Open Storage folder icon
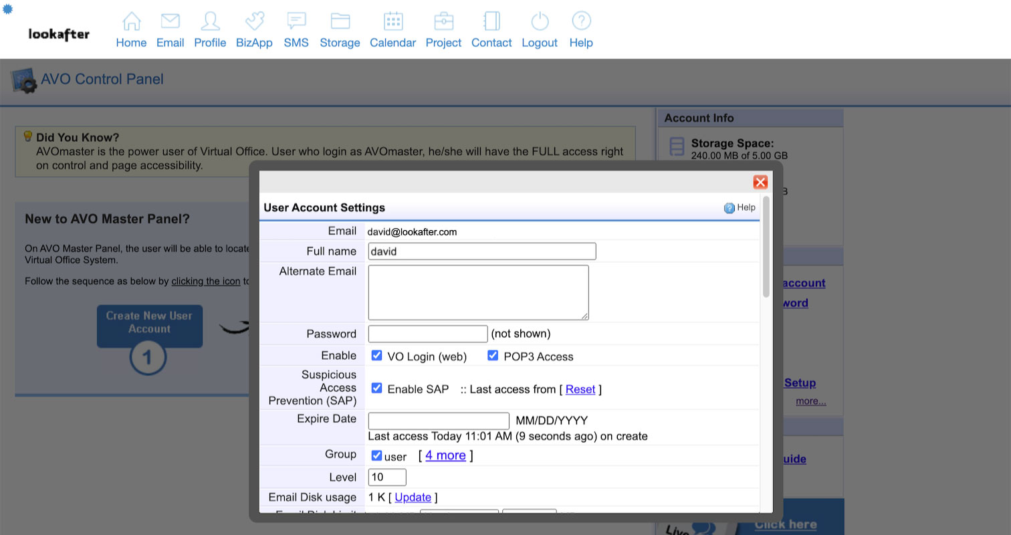The image size is (1011, 535). click(340, 21)
